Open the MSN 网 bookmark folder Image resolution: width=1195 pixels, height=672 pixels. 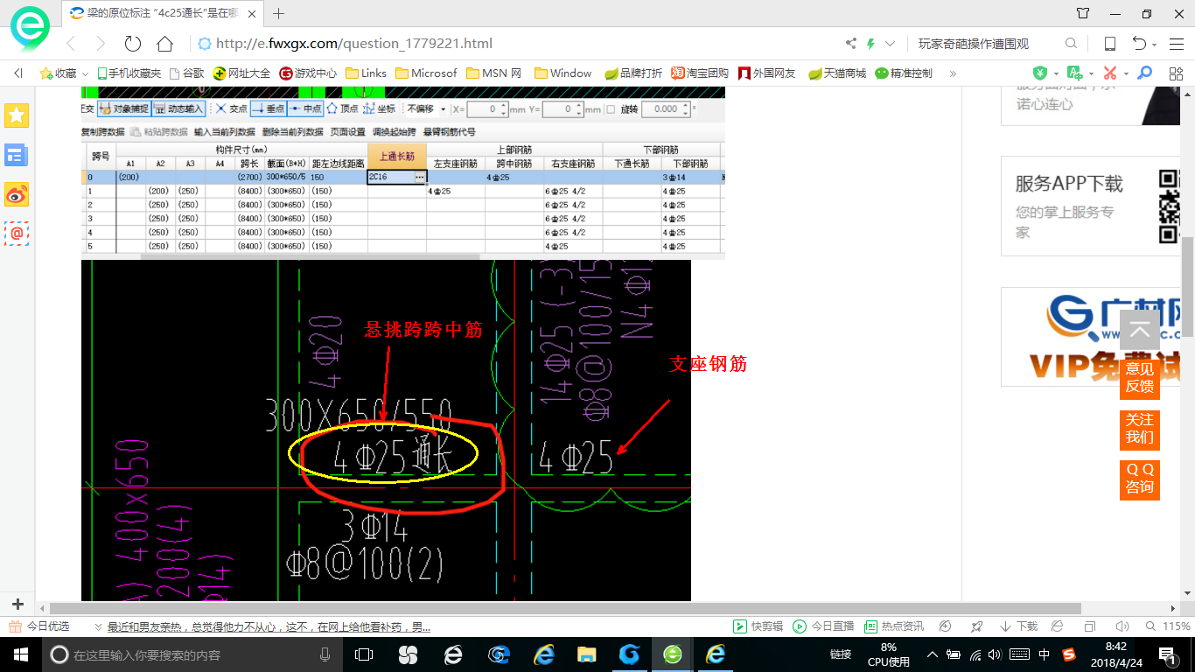pyautogui.click(x=494, y=73)
